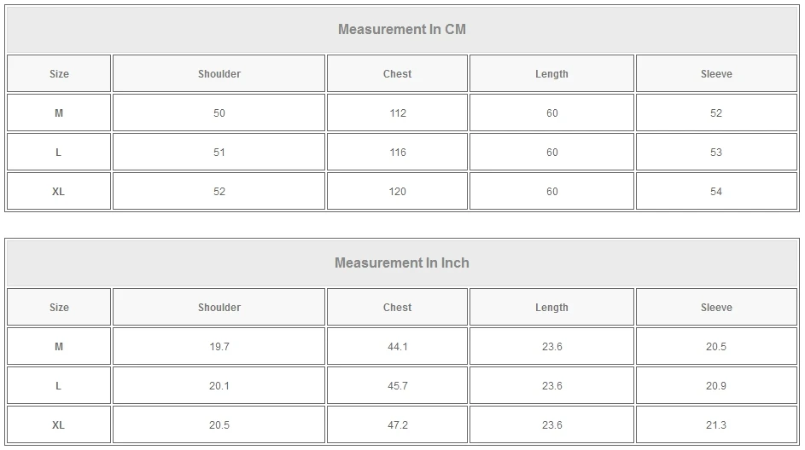This screenshot has height=450, width=805.
Task: Click the chest value 116 cell
Action: coord(397,153)
